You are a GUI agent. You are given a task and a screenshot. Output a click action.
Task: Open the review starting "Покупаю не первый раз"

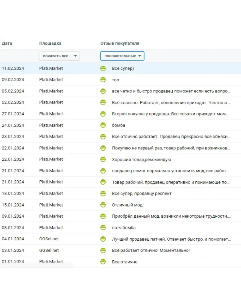pyautogui.click(x=171, y=148)
